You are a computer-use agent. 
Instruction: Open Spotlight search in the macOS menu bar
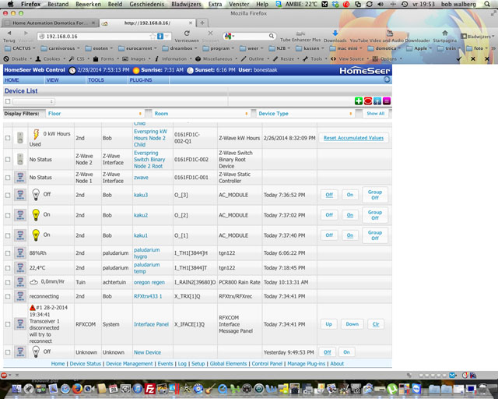point(487,4)
